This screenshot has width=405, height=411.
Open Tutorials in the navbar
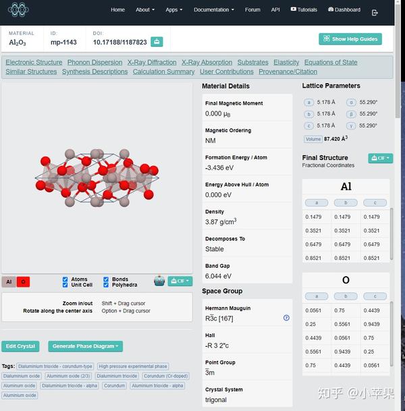pos(304,9)
